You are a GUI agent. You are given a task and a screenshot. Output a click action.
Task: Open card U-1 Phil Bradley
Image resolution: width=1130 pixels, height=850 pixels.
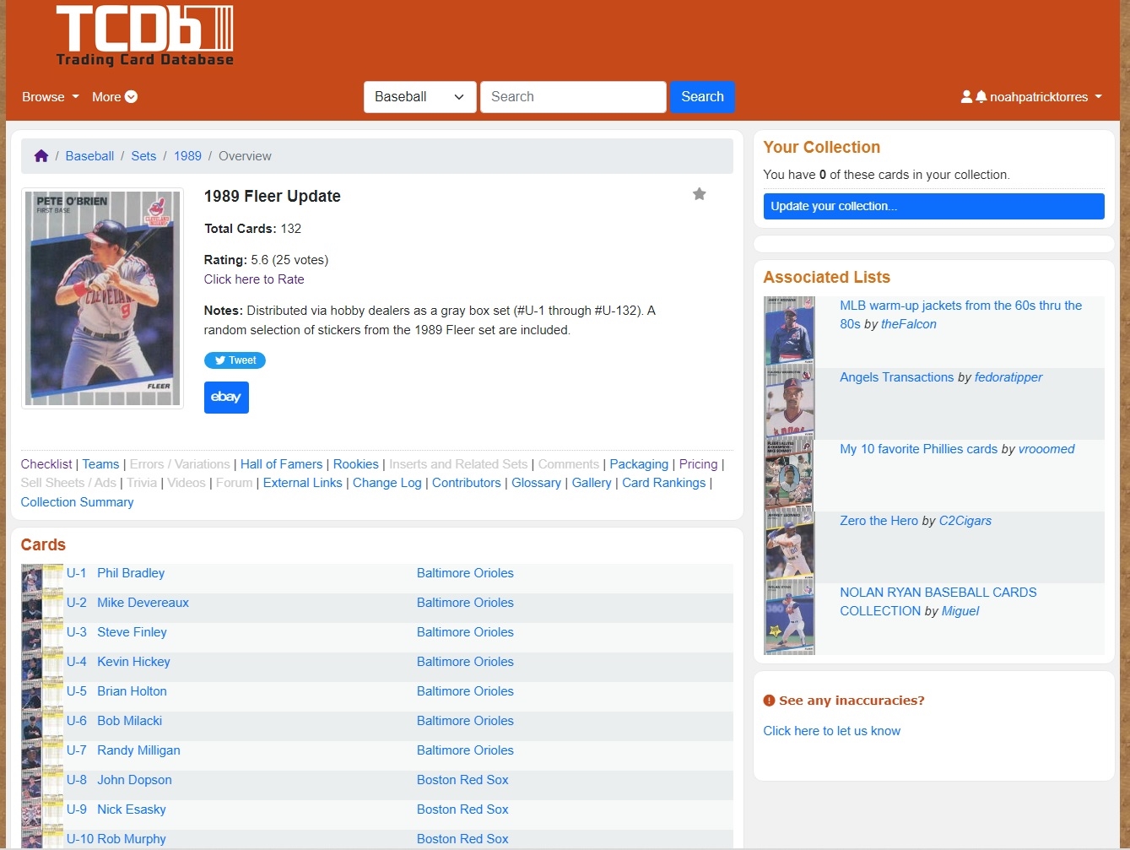(131, 573)
